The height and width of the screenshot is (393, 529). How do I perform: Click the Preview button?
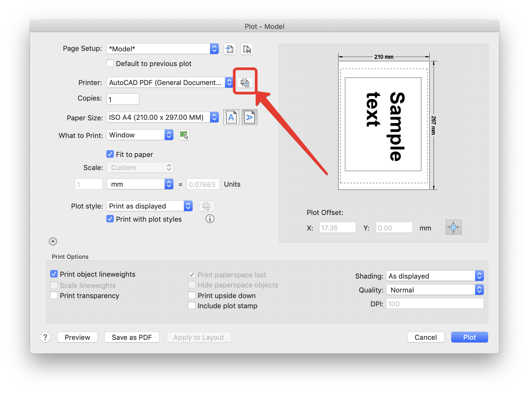77,337
